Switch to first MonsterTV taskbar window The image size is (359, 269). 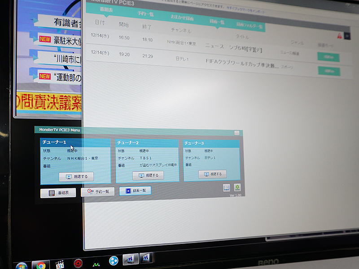point(131,259)
